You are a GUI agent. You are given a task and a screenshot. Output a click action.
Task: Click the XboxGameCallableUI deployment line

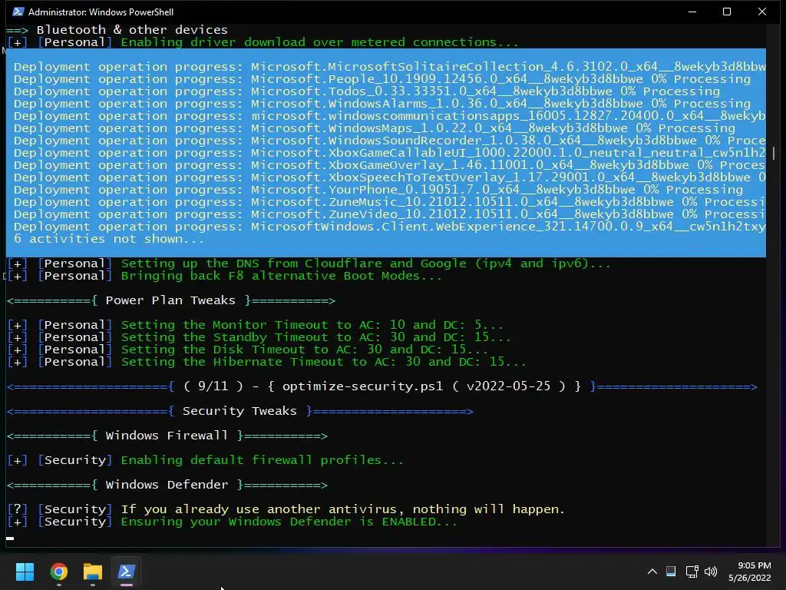pyautogui.click(x=389, y=153)
